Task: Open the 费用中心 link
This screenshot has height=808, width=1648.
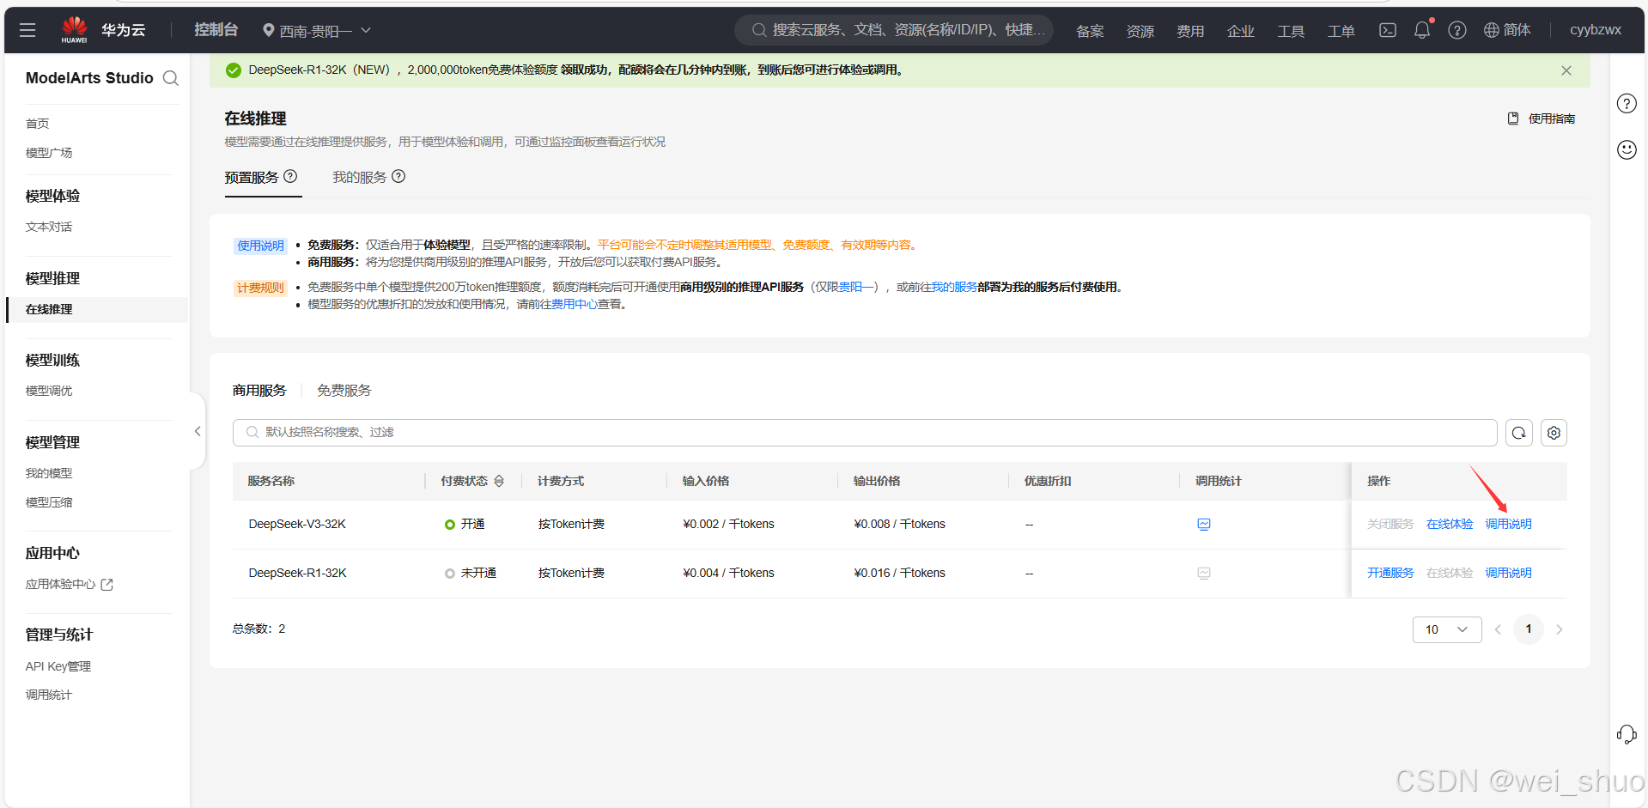Action: [575, 304]
